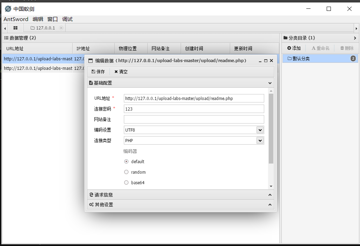The image size is (360, 246).
Task: Click the dialog vertical scrollbar thumb
Action: [271, 129]
